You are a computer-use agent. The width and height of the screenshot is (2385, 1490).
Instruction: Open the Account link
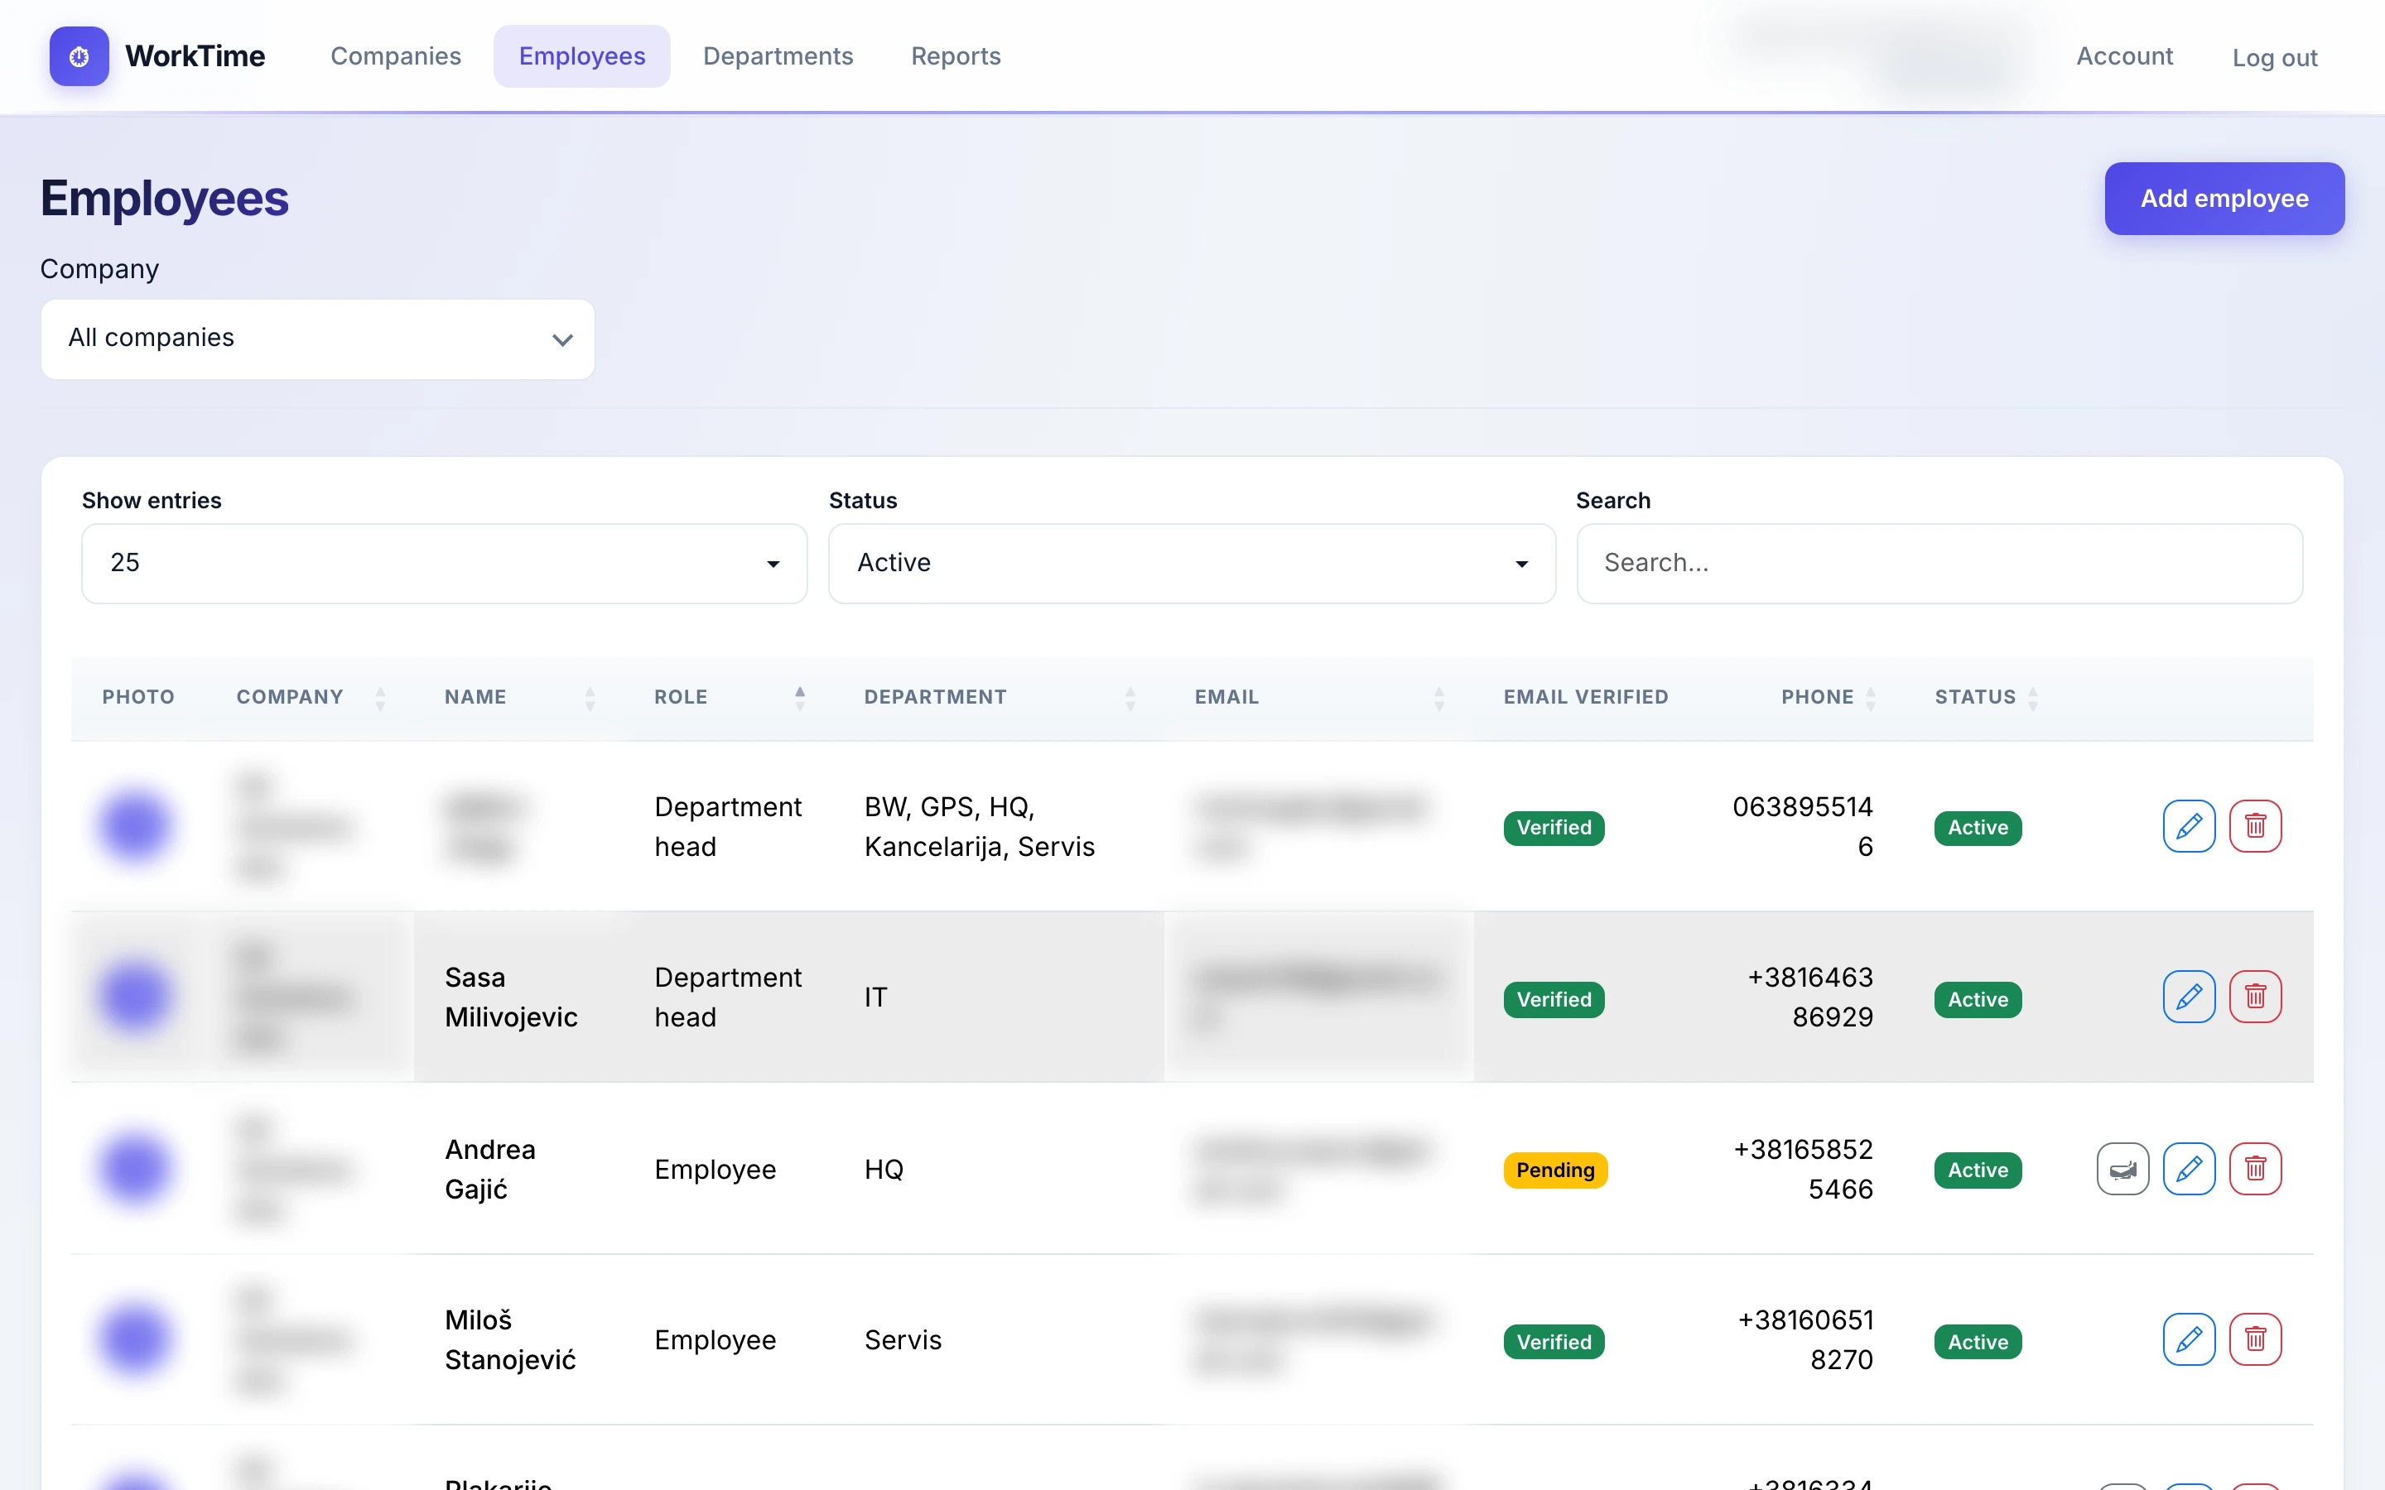2124,56
